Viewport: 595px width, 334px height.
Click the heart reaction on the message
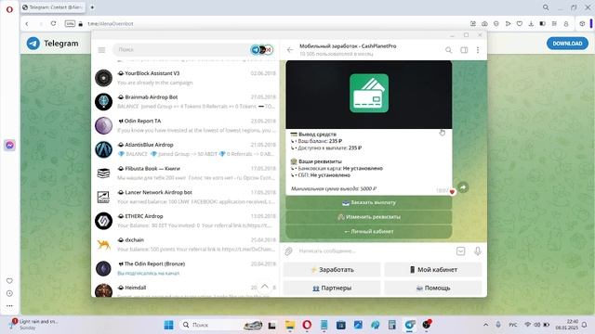pos(452,192)
